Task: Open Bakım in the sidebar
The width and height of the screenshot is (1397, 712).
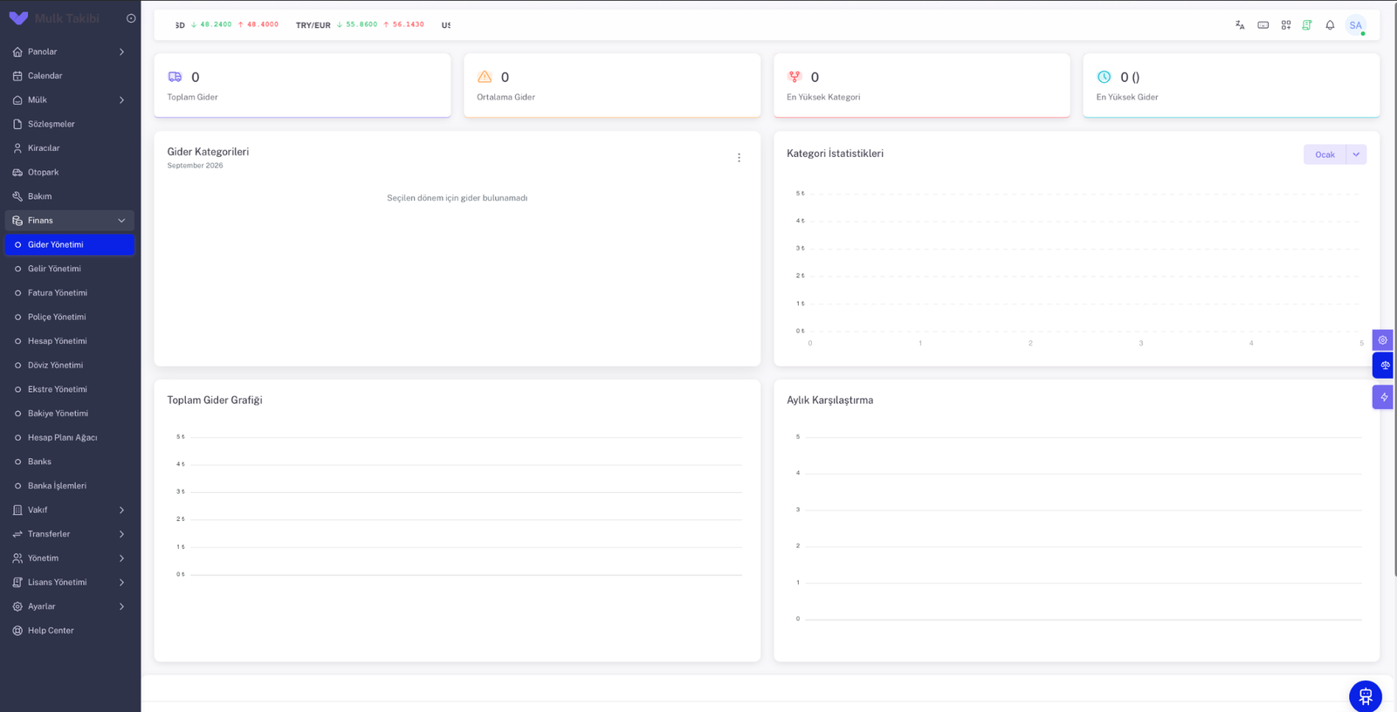Action: coord(70,196)
